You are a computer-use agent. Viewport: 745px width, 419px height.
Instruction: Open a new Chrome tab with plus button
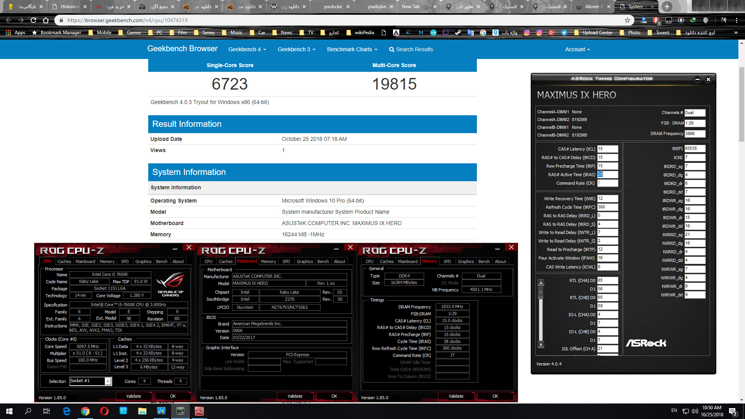pyautogui.click(x=667, y=6)
